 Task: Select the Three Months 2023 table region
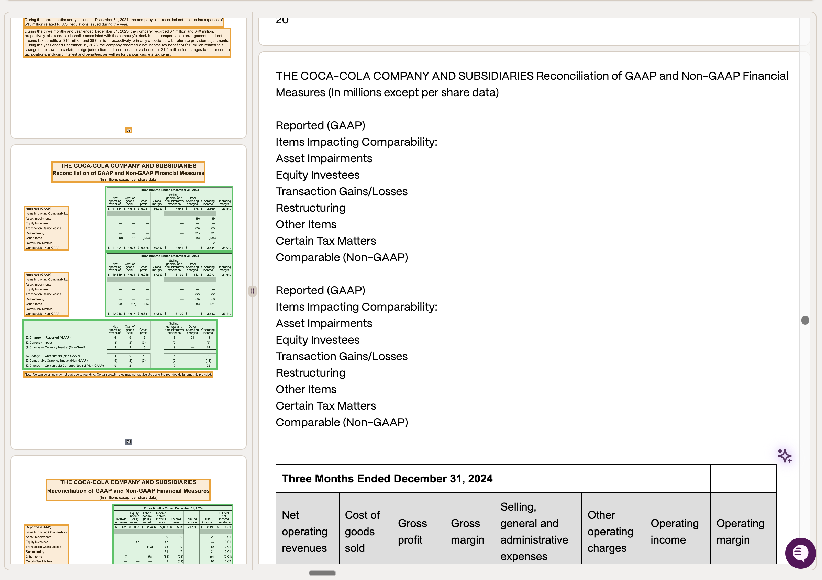[169, 284]
